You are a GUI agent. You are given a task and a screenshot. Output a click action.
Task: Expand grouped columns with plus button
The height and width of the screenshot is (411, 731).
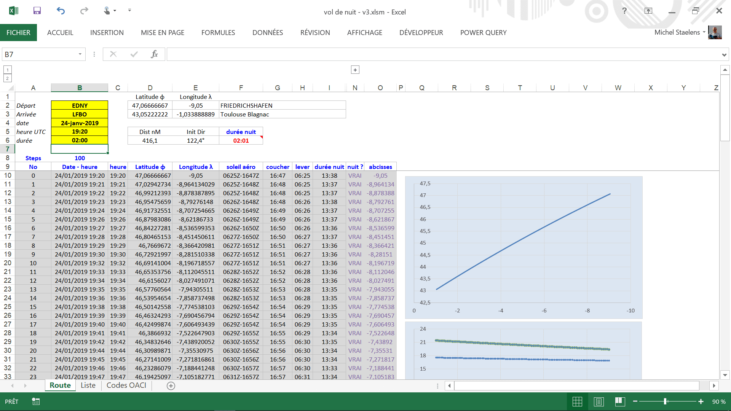(x=355, y=70)
